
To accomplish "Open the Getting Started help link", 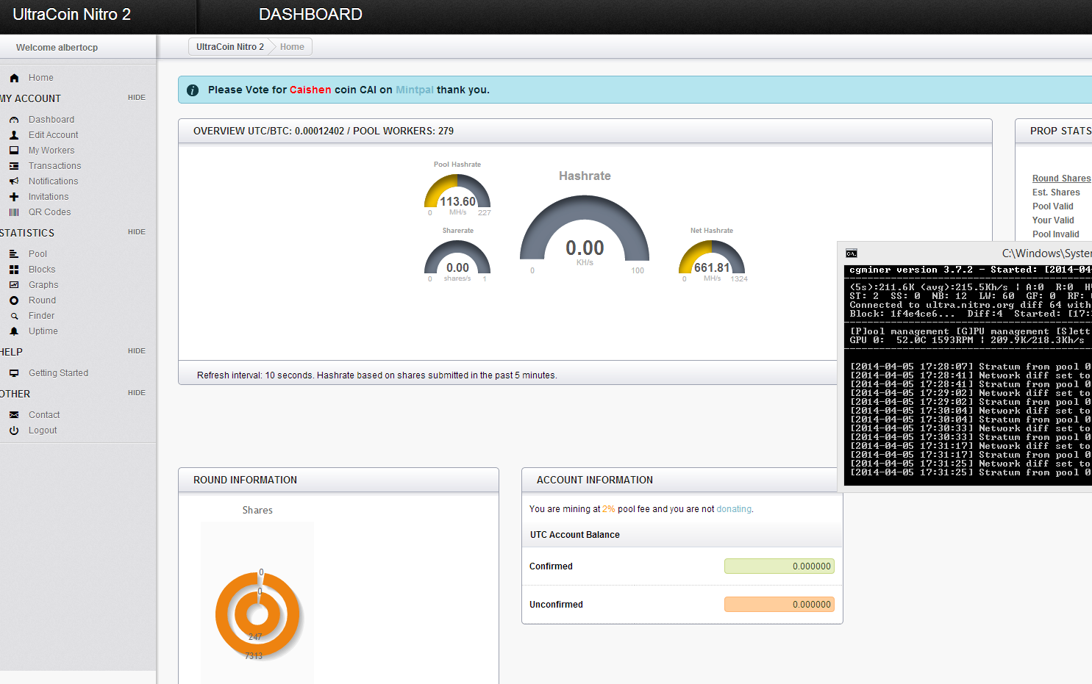I will 58,373.
